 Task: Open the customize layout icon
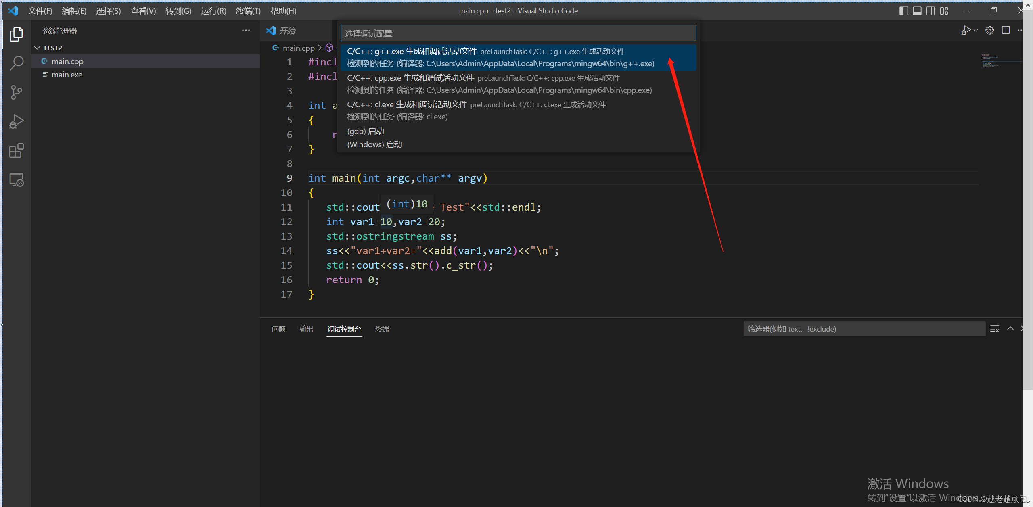tap(944, 11)
